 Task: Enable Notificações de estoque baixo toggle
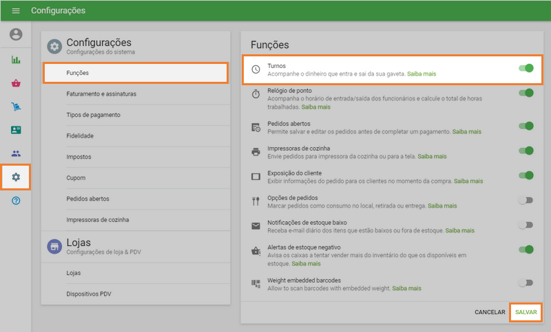click(526, 225)
